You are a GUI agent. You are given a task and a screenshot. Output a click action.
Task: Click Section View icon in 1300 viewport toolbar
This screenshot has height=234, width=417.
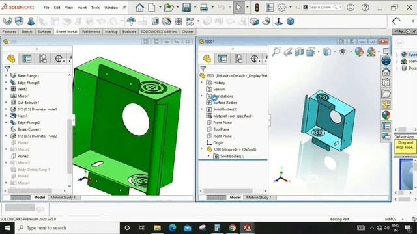coord(299,52)
